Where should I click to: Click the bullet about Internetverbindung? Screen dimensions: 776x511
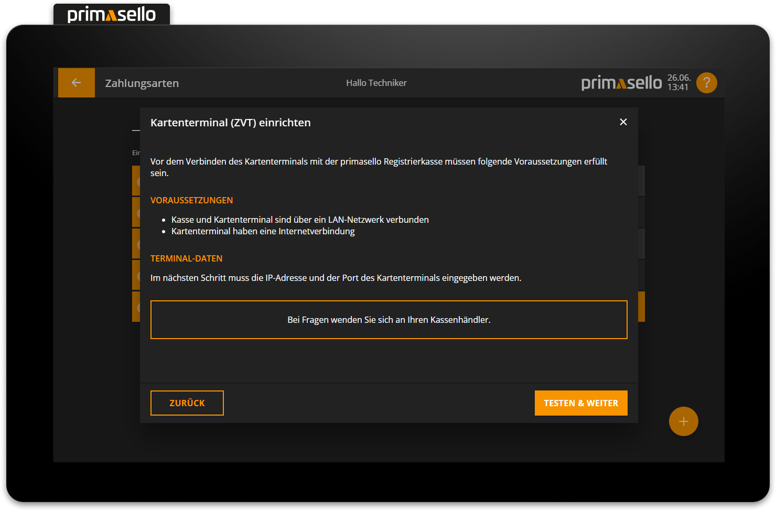tap(263, 231)
